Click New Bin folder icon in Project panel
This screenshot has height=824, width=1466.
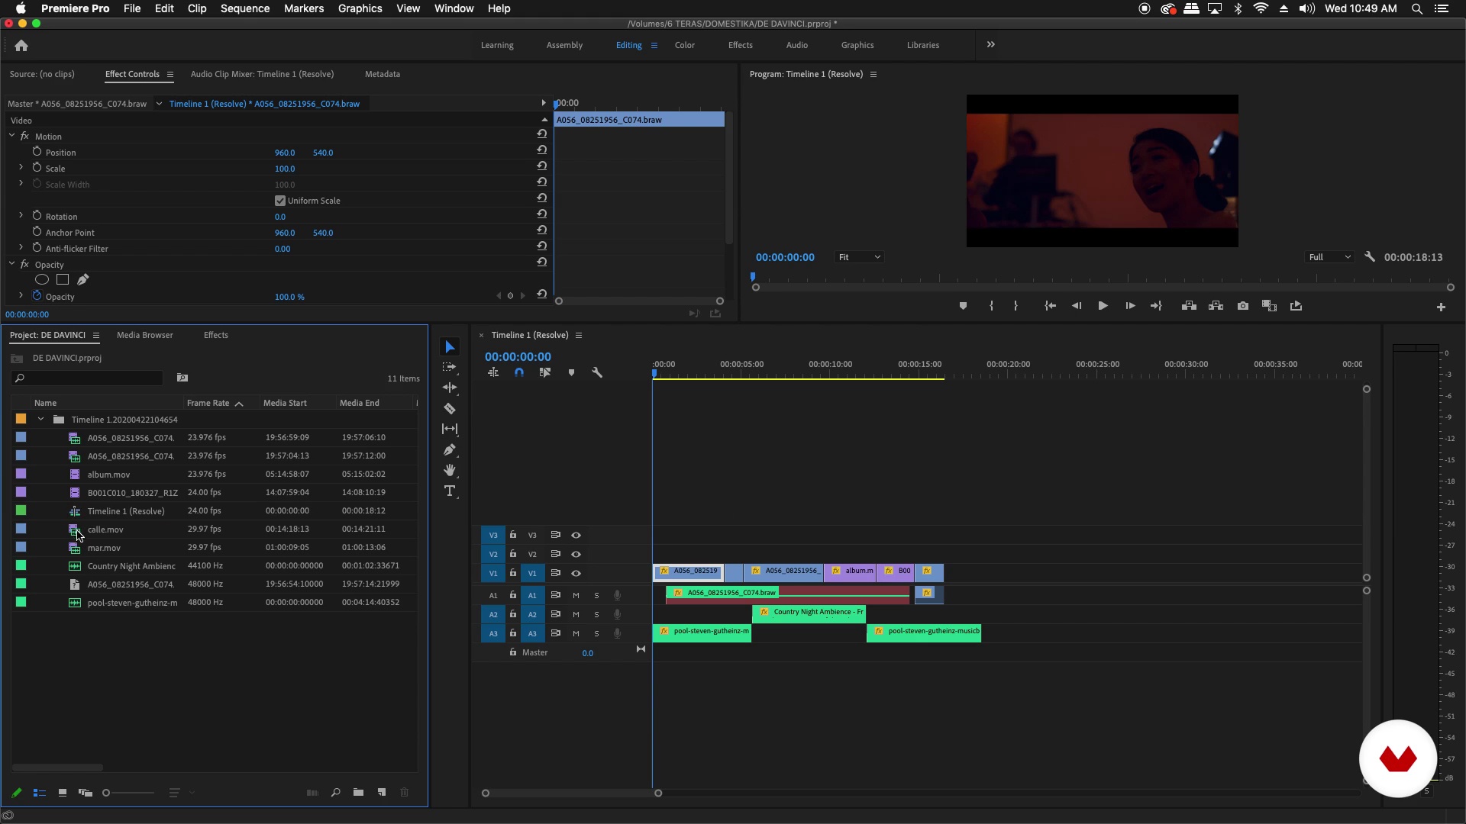pyautogui.click(x=358, y=793)
